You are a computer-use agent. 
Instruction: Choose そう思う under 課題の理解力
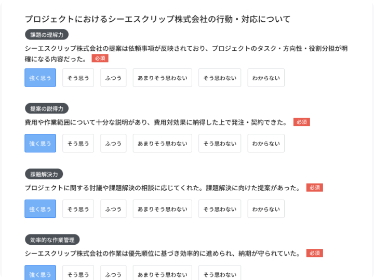pos(78,78)
